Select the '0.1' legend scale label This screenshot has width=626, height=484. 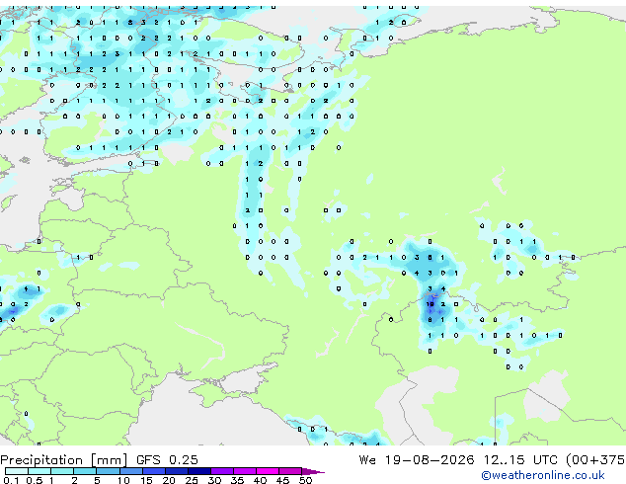click(11, 480)
